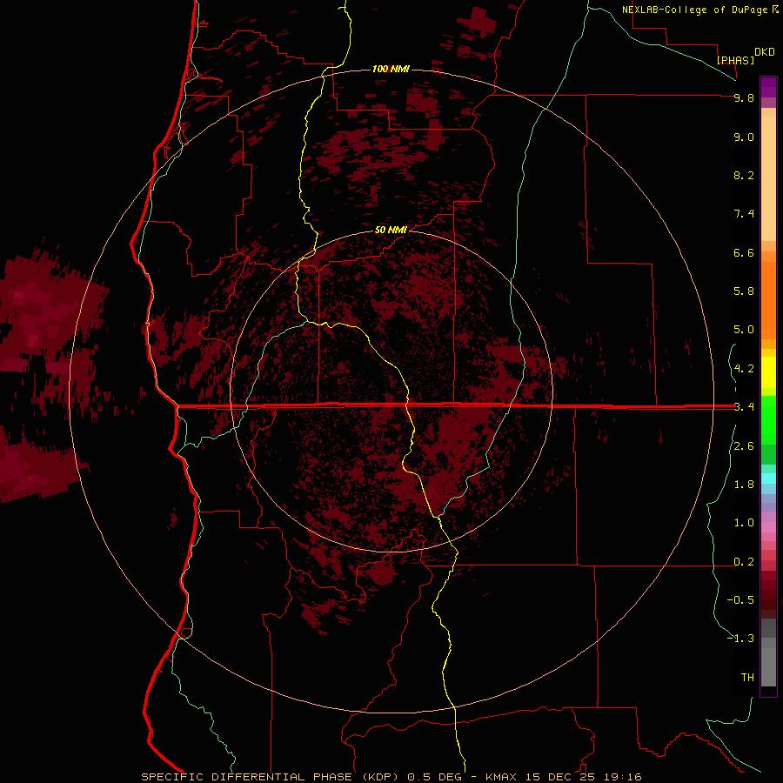Click the 9.8 value on the legend
783x783 pixels.
pos(744,97)
